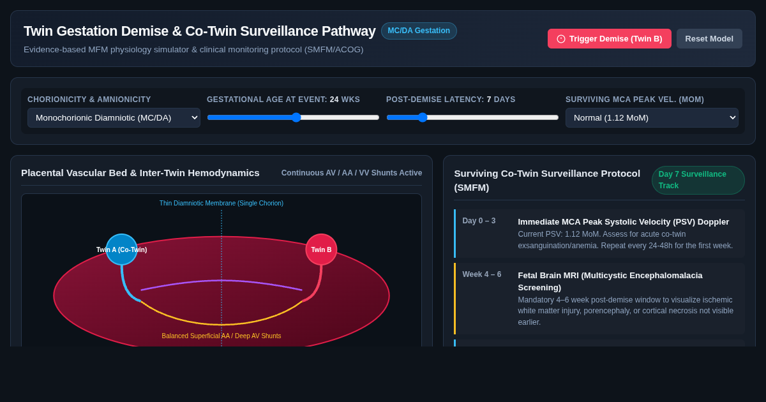Open the Chorionicity & Amnionicity dropdown
The height and width of the screenshot is (402, 766).
[114, 117]
